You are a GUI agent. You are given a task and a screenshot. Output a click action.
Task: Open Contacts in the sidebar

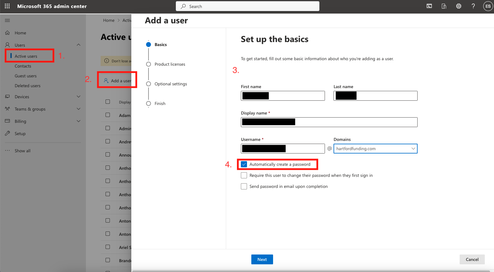tap(23, 66)
